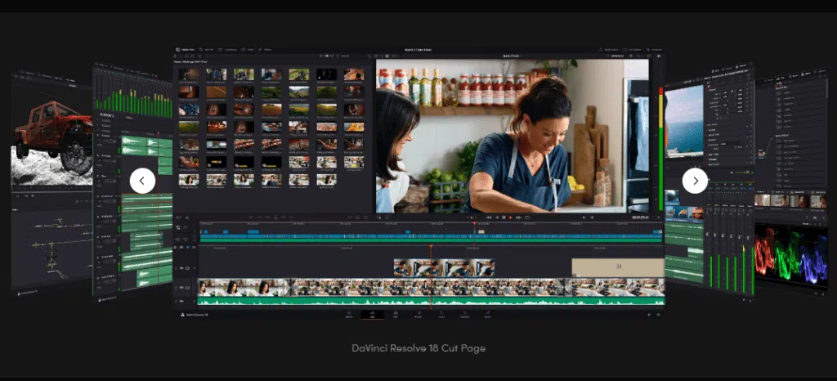The width and height of the screenshot is (837, 381).
Task: Open the Inspector panel
Action: 655,50
